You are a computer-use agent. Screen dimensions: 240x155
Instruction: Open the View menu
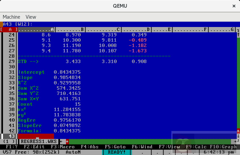pos(31,17)
